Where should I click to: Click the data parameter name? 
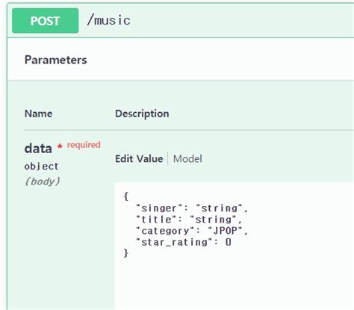38,149
